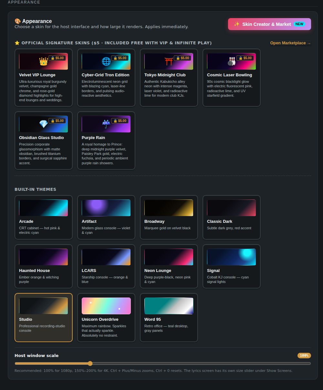Click the $5.00 lock badge on Obsidian Glass Studio
Image resolution: width=323 pixels, height=390 pixels.
click(x=57, y=121)
